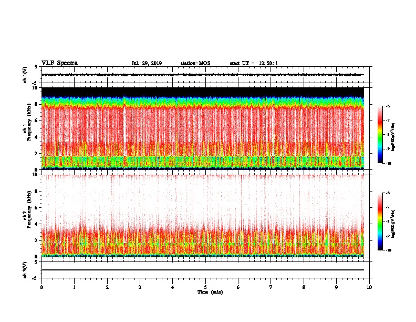
Task: Click the green band near 1 kHz in ch.1
Action: [x=203, y=162]
